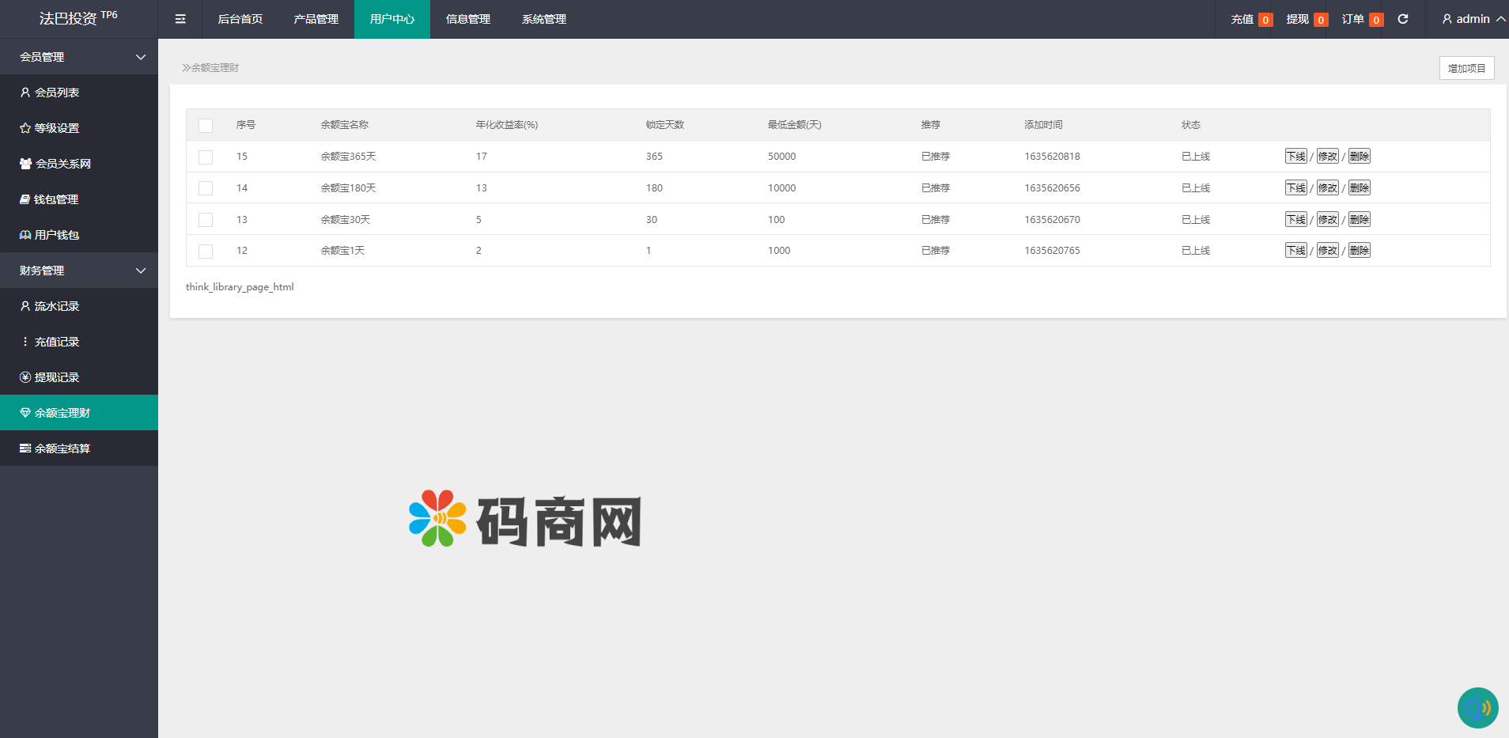
Task: Click the 增加项目 button
Action: [1466, 68]
